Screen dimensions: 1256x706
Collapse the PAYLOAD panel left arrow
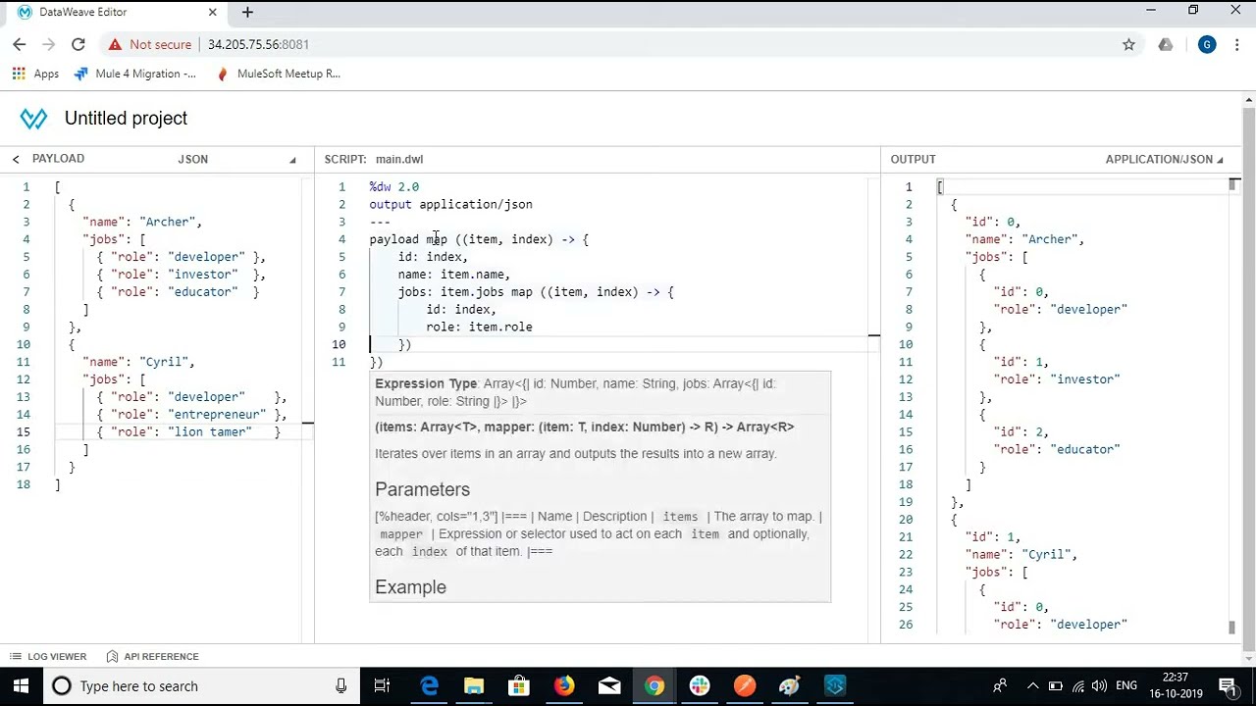click(x=16, y=159)
